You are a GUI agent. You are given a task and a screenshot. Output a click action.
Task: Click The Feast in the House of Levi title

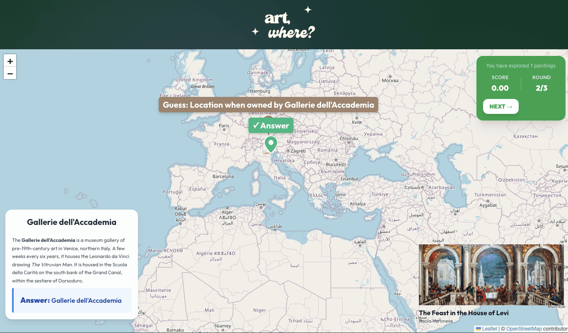[x=464, y=313]
